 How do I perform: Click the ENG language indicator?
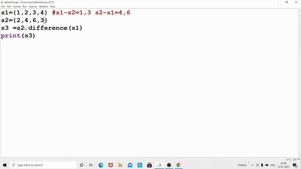click(x=273, y=165)
